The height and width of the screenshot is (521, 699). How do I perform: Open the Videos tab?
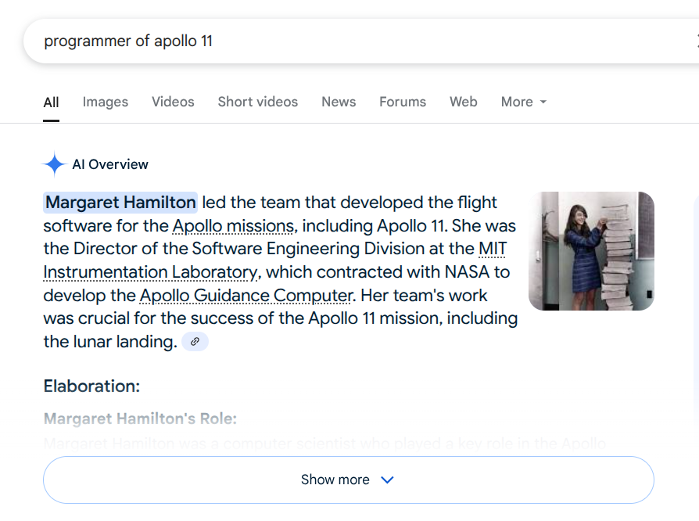pyautogui.click(x=173, y=102)
